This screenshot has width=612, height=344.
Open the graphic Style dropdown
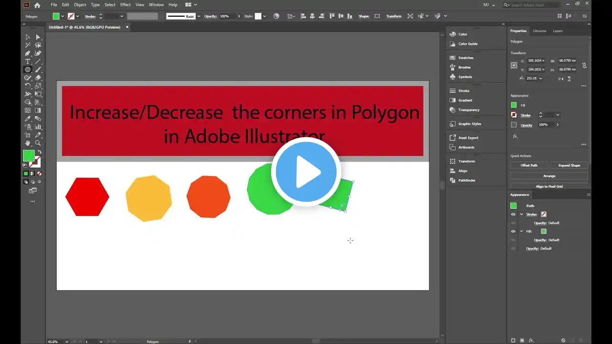point(265,16)
